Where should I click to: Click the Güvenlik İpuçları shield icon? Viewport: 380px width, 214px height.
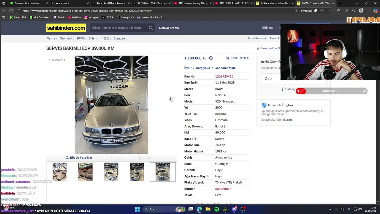pos(264,105)
